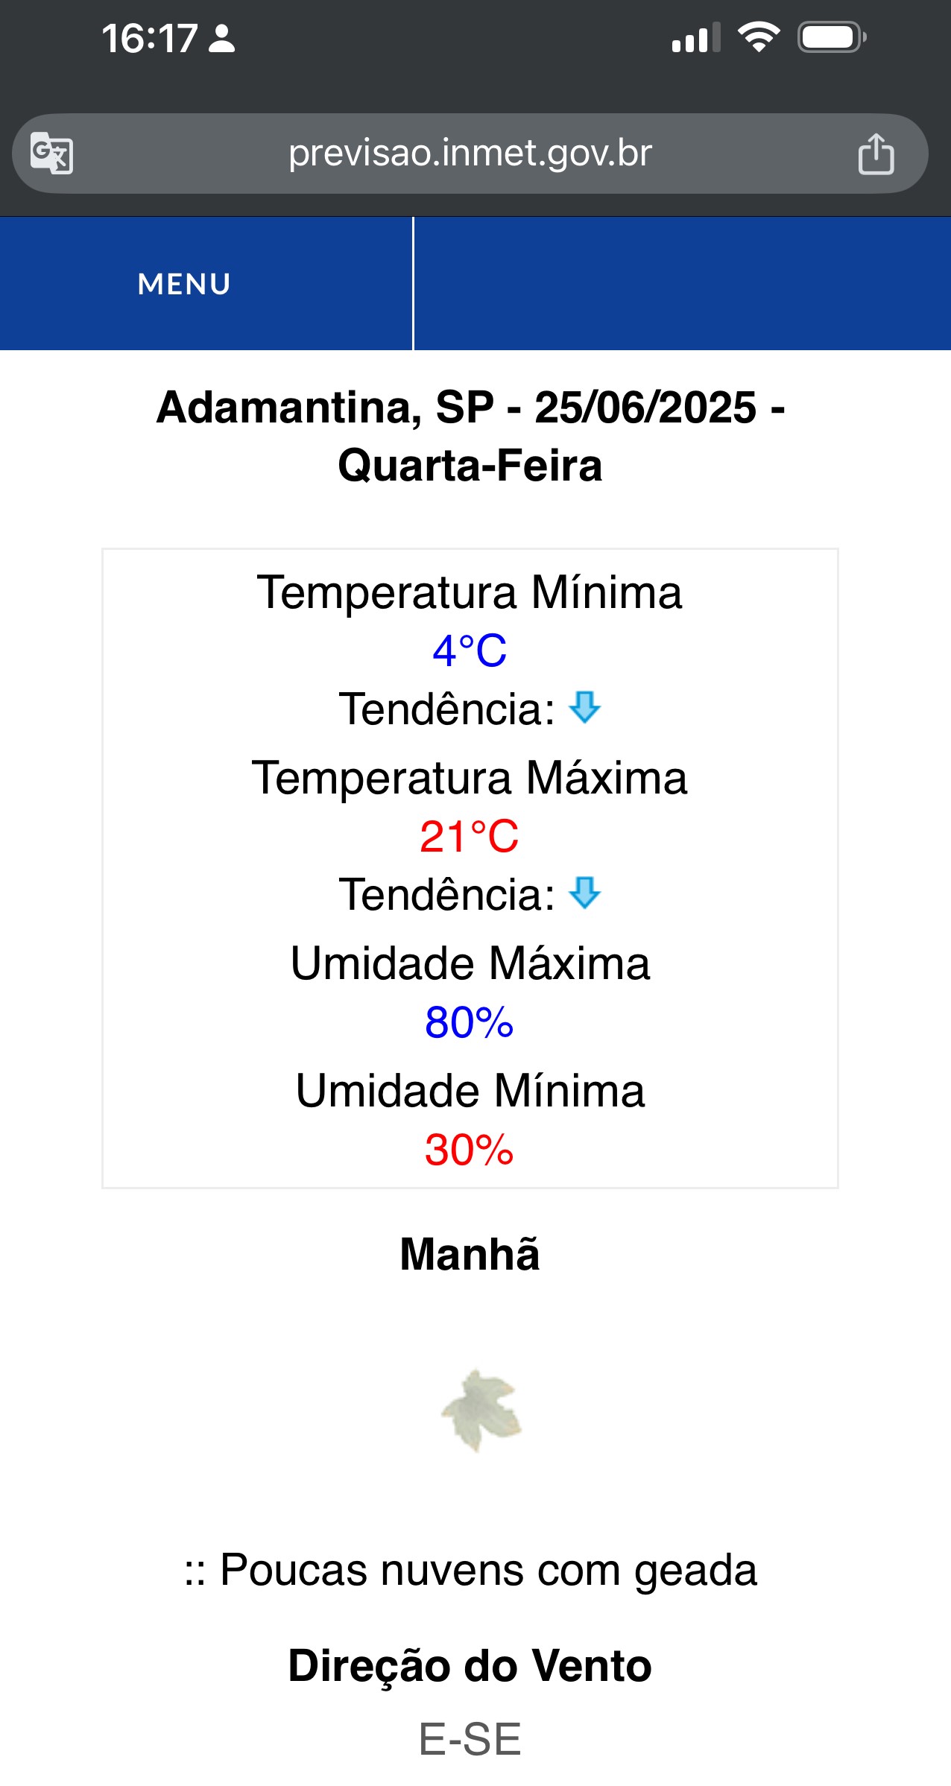Click the 30% minimum humidity value
The height and width of the screenshot is (1786, 951).
(470, 1149)
